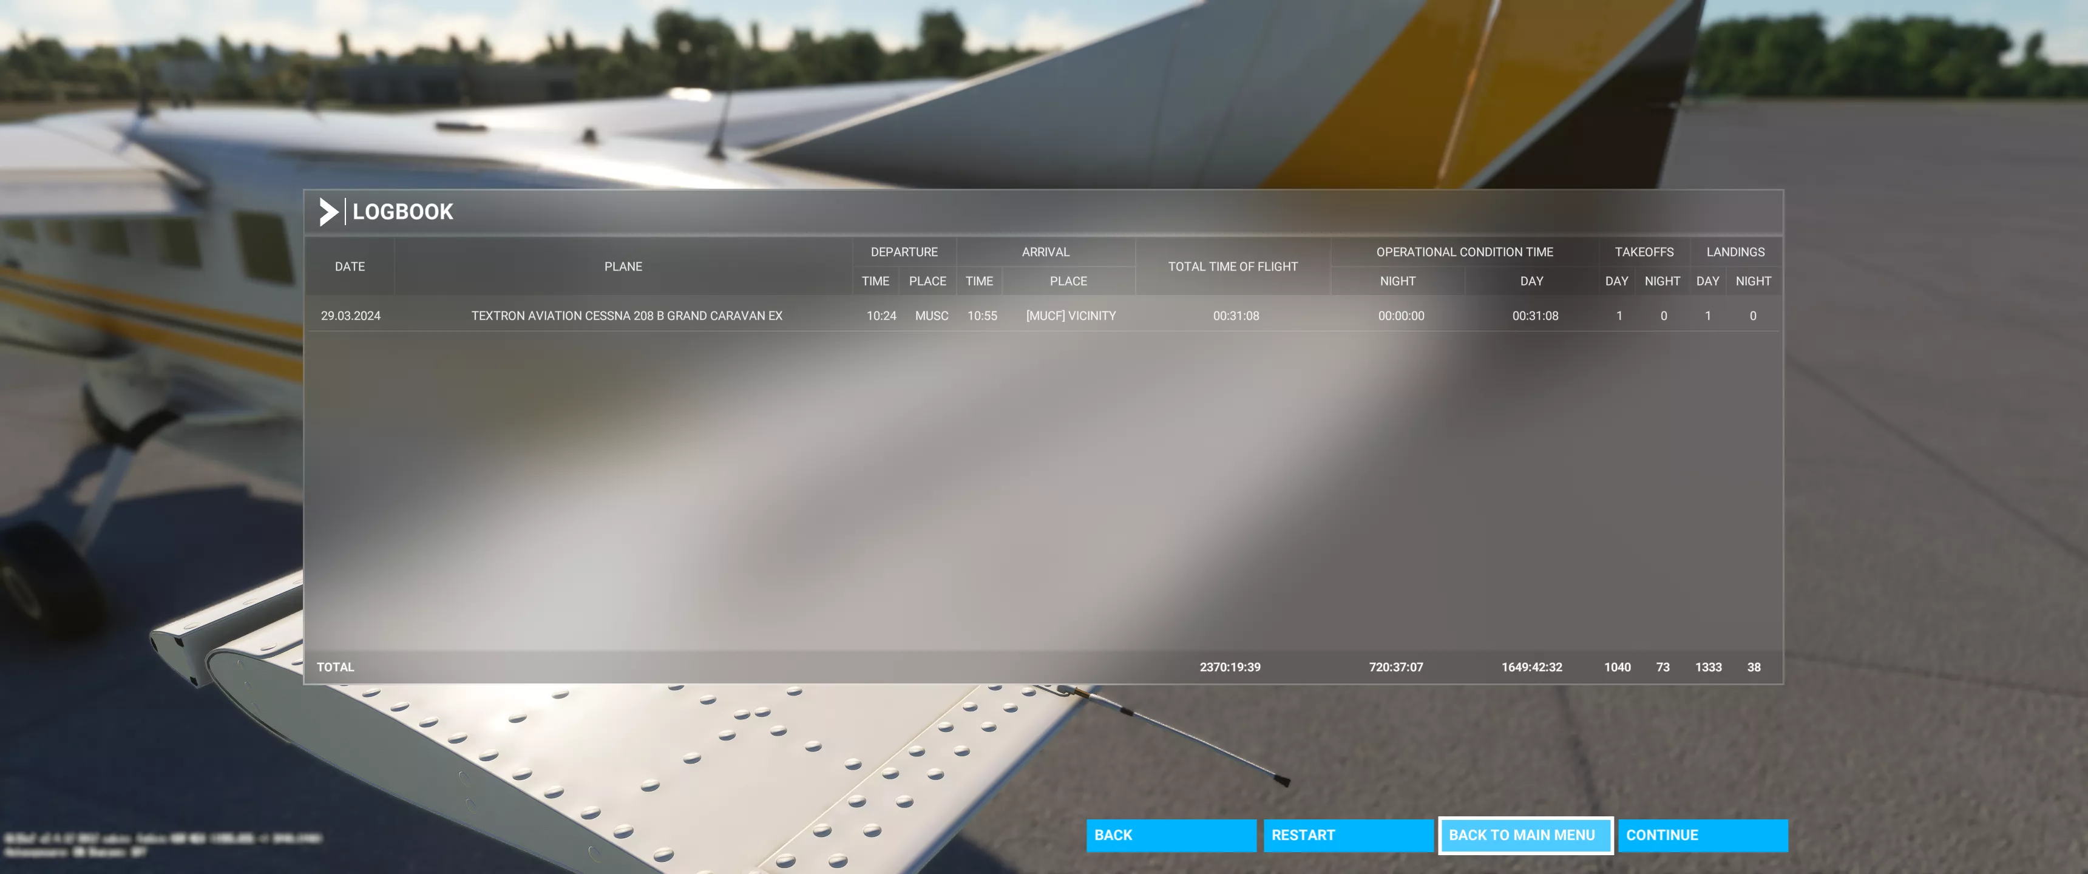Click the DATE column header
This screenshot has width=2088, height=874.
tap(350, 266)
